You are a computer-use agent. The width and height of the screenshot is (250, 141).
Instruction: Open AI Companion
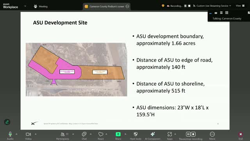tap(153, 136)
